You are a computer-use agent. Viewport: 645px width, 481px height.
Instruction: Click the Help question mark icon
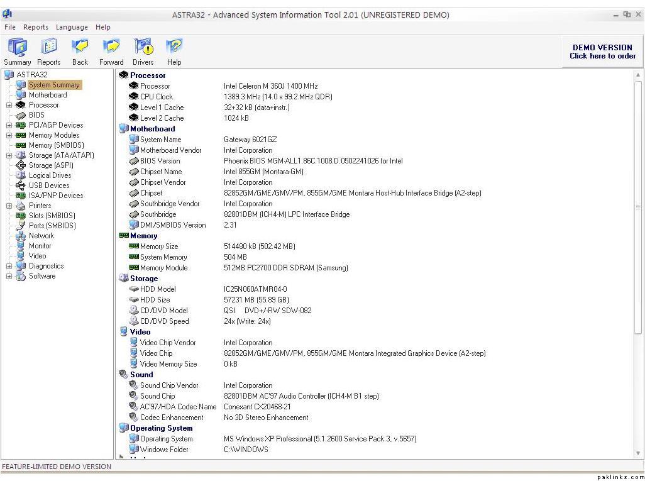click(174, 47)
